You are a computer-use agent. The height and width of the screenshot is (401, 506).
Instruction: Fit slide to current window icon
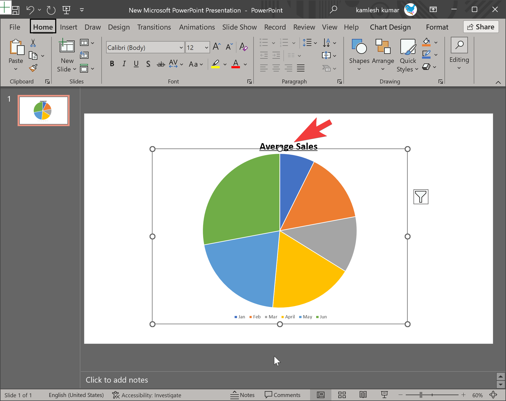[493, 395]
